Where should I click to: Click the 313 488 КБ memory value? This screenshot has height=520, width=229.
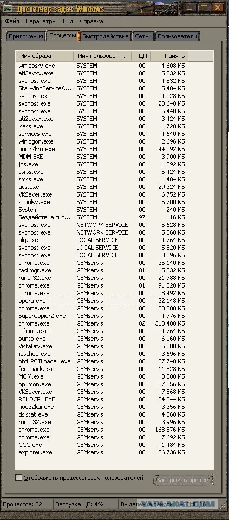169,324
